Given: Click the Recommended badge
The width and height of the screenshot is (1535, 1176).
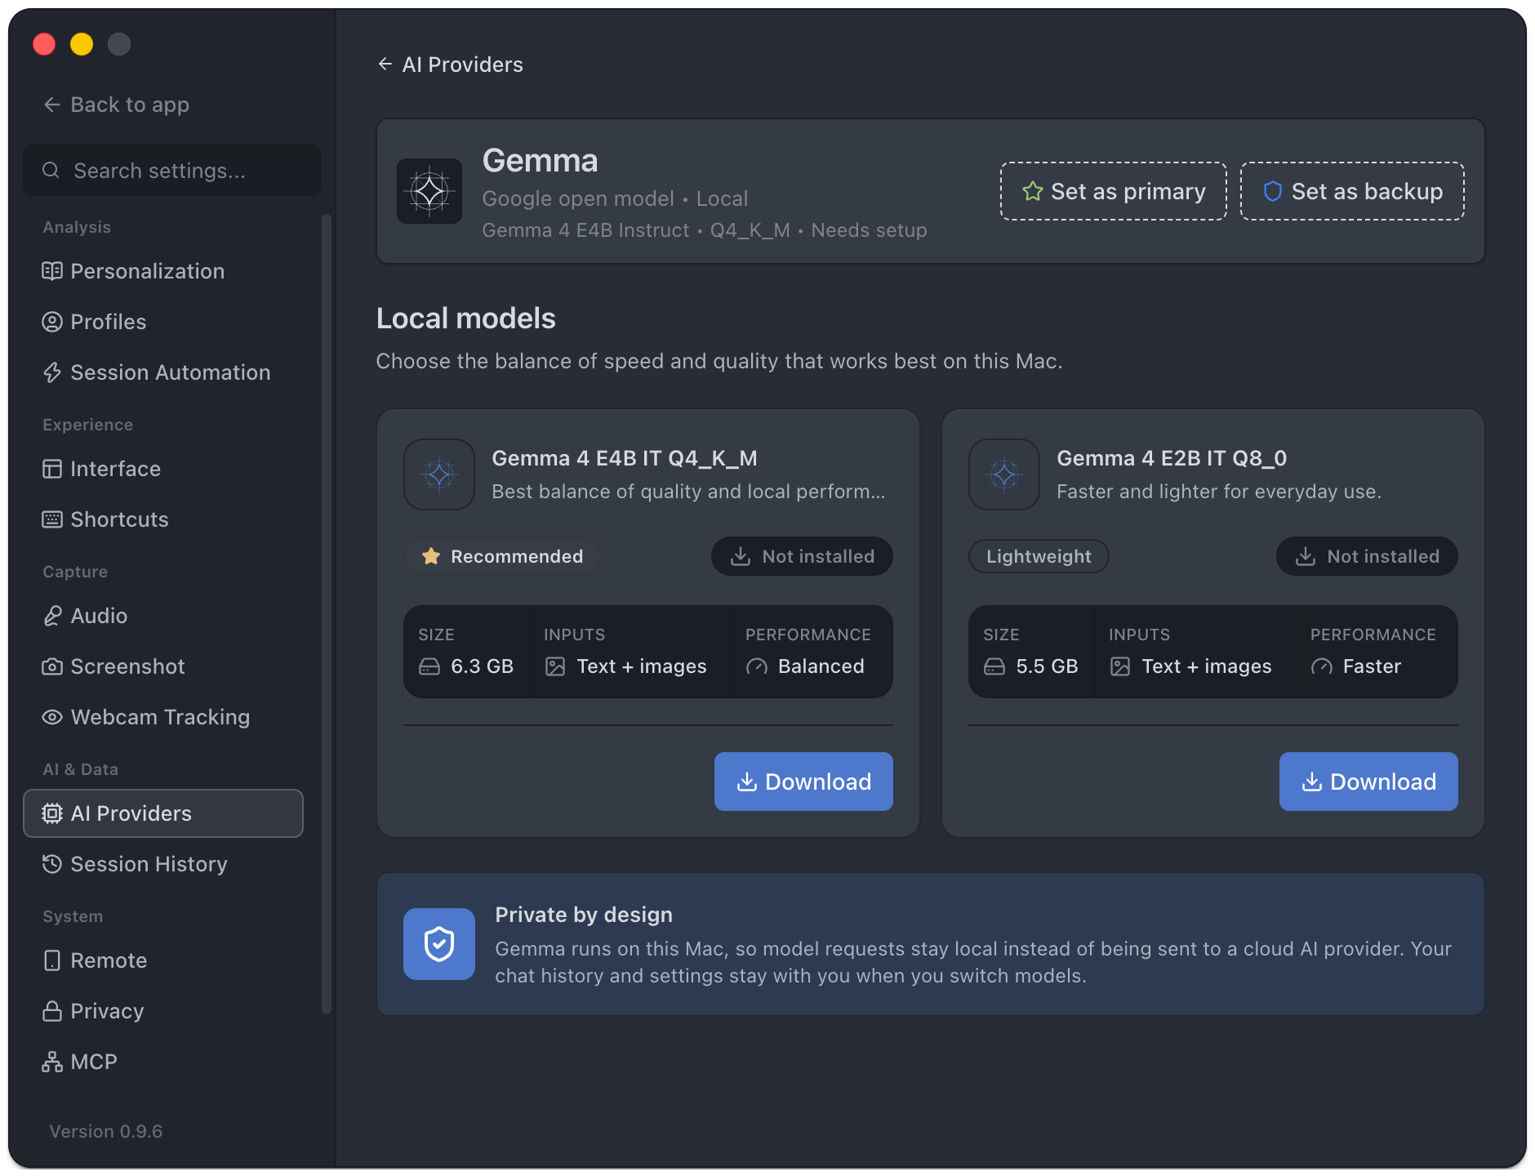Looking at the screenshot, I should 502,556.
